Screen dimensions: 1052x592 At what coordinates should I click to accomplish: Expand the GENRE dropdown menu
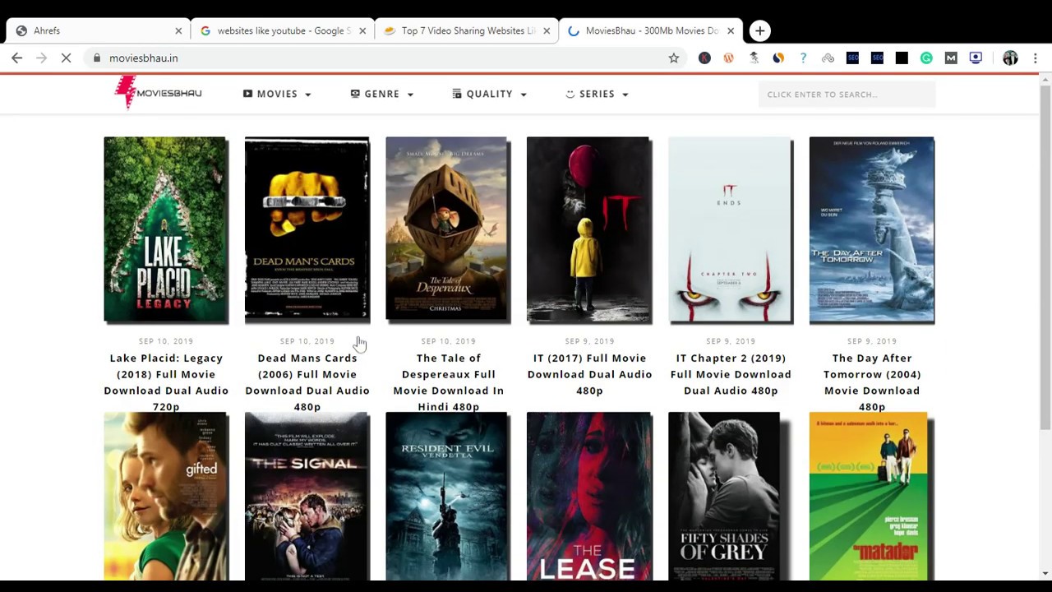tap(382, 94)
